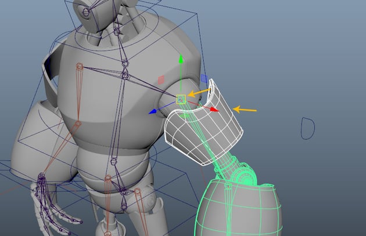Image resolution: width=366 pixels, height=236 pixels.
Task: Select the orange joint on the robot's chest
Action: click(x=80, y=67)
